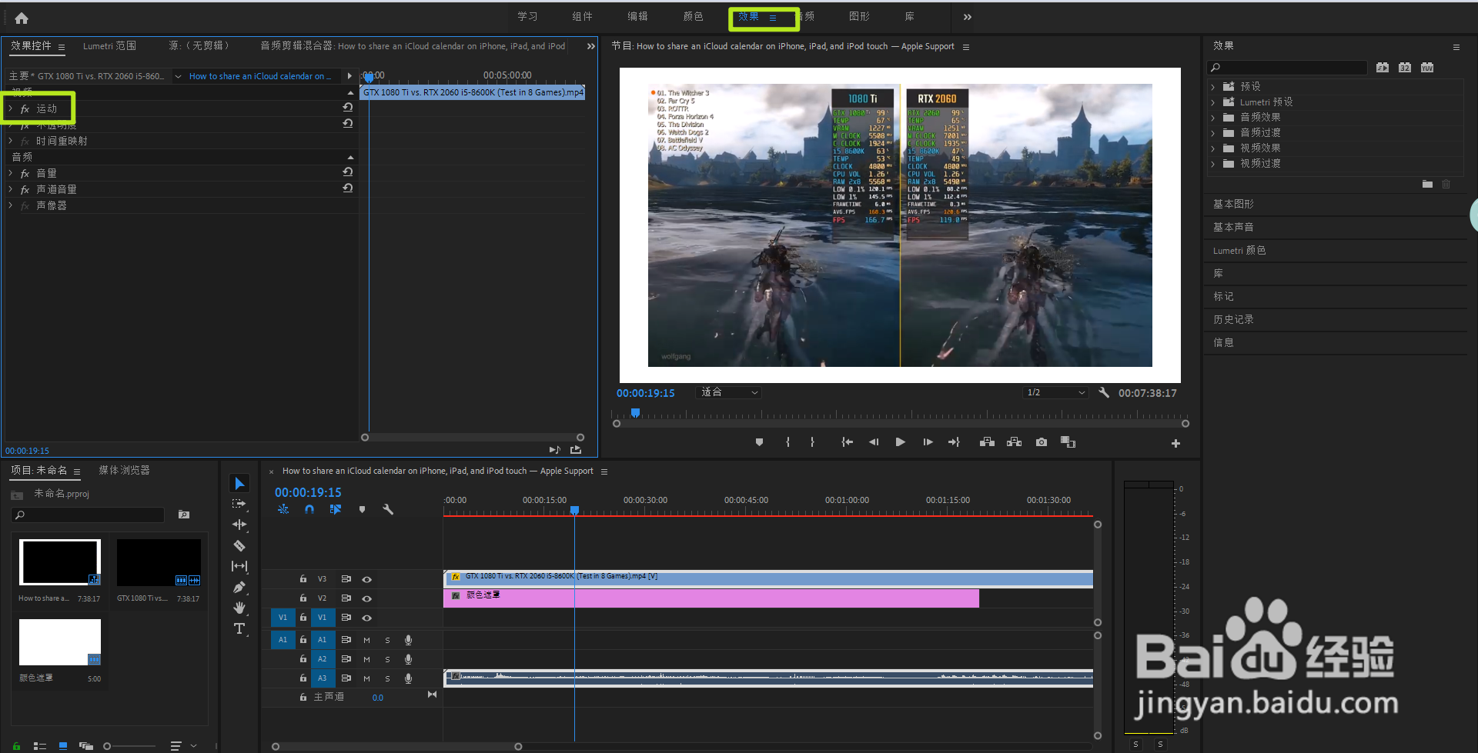
Task: Toggle lock on V3 track
Action: pos(303,579)
